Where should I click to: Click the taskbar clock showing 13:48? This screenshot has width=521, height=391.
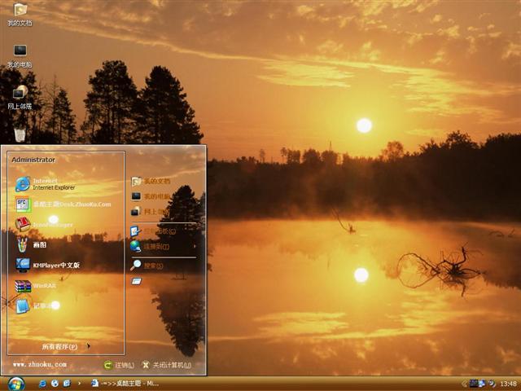[508, 383]
